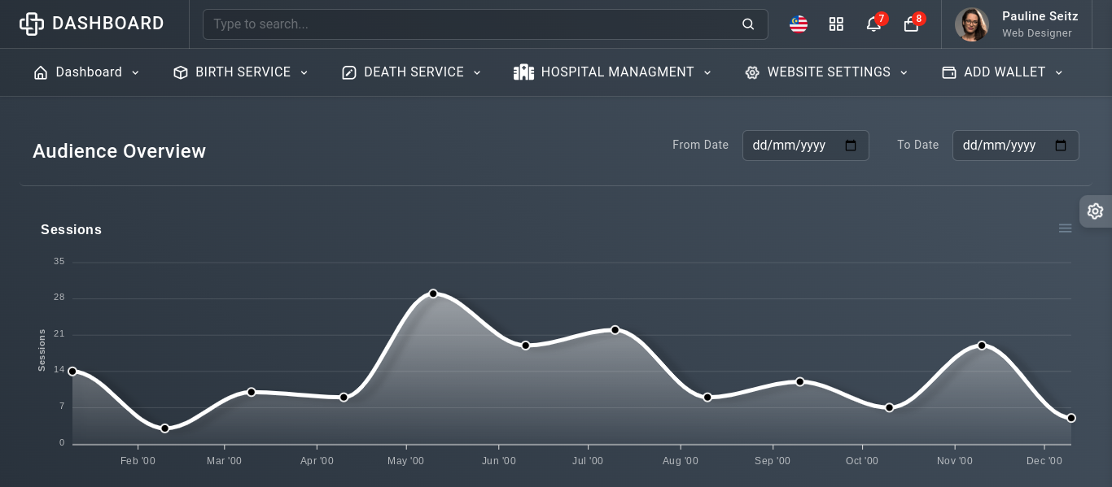
Task: Click the user avatar photo
Action: point(971,24)
